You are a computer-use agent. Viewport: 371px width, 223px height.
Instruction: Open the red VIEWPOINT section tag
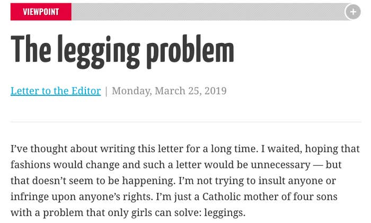(41, 12)
